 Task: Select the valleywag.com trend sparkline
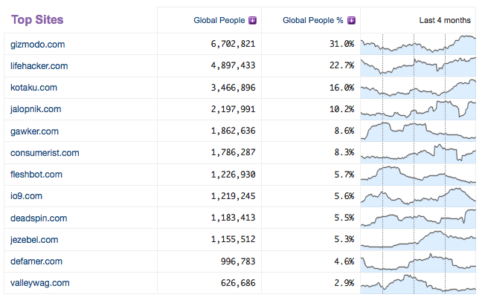[x=418, y=283]
